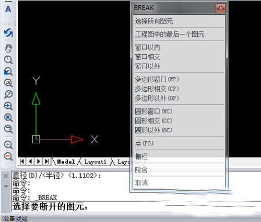Select the 窗口以内 option

pos(179,47)
